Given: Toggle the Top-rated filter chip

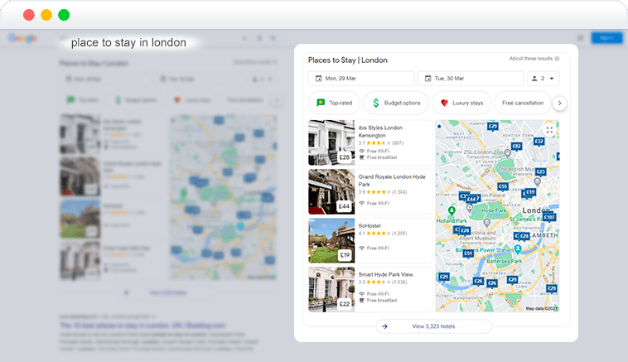Looking at the screenshot, I should [x=335, y=103].
